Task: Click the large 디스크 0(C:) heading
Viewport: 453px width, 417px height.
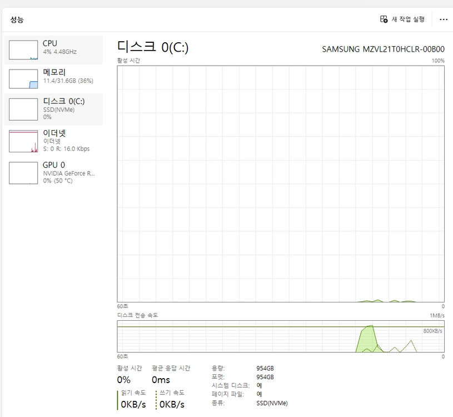Action: [153, 47]
